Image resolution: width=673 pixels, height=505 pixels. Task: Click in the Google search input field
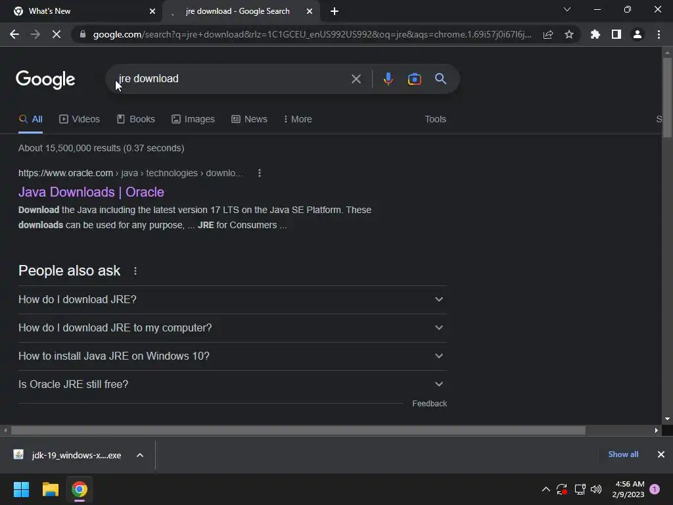[232, 79]
